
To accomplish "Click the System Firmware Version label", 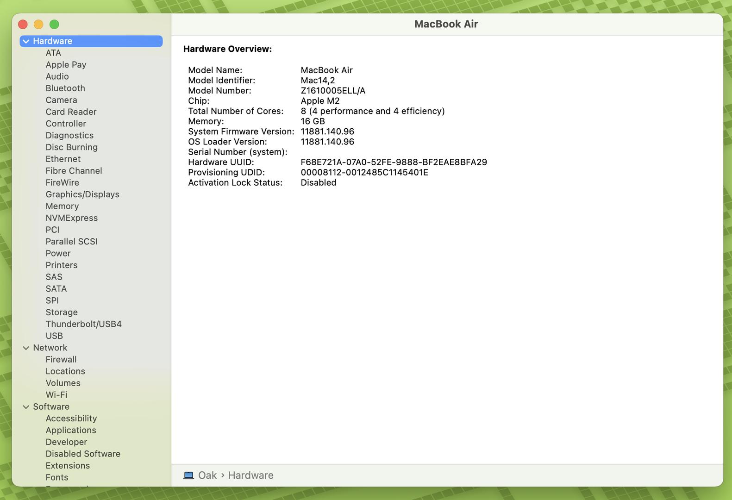I will 241,131.
